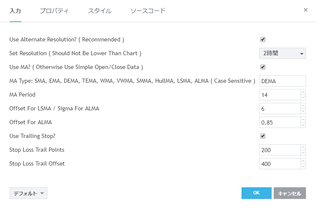The image size is (316, 209).
Task: Uncheck the Use MA option
Action: (263, 67)
